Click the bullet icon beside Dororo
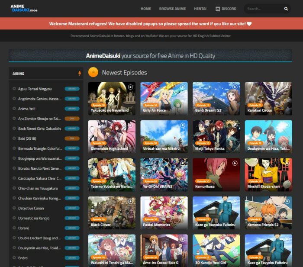Image resolution: width=303 pixels, height=267 pixels. point(14,228)
